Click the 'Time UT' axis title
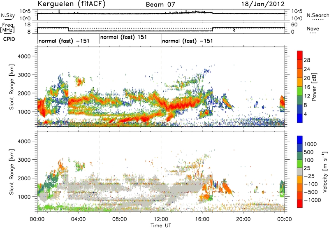The width and height of the screenshot is (329, 228). coord(161,225)
